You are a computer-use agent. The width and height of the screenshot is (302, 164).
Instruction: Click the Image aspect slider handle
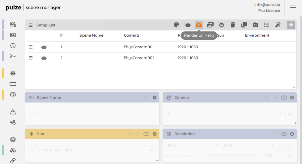pyautogui.click(x=218, y=155)
